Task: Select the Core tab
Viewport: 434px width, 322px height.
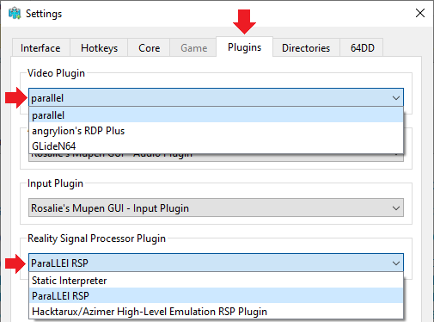Action: coord(149,47)
